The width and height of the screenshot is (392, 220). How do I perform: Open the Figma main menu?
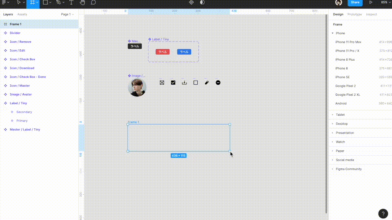4,2
